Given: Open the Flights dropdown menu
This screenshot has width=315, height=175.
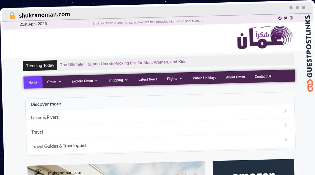Looking at the screenshot, I should coord(174,79).
